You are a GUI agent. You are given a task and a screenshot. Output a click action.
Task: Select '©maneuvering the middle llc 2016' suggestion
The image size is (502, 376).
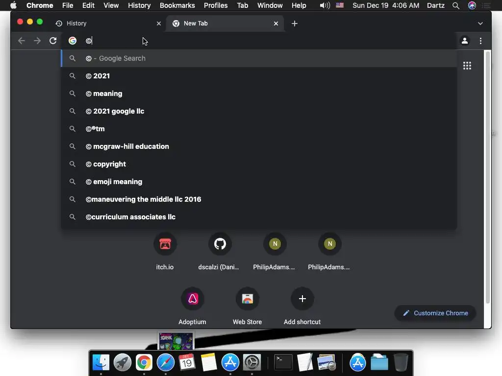point(259,199)
